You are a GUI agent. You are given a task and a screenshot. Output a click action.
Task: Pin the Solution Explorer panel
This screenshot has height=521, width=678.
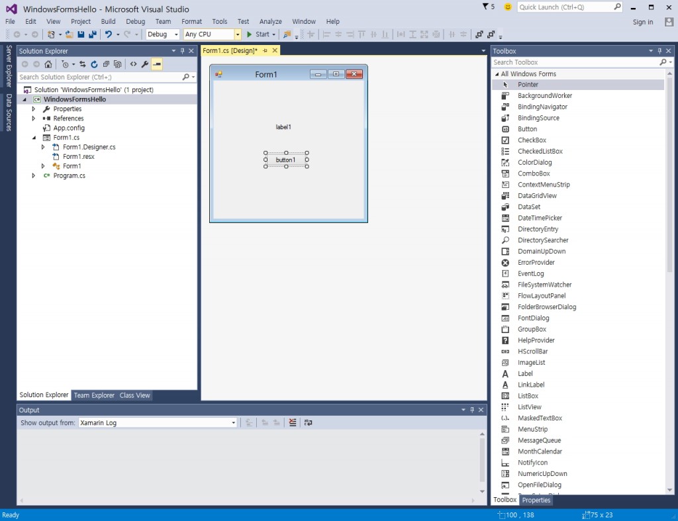[183, 51]
